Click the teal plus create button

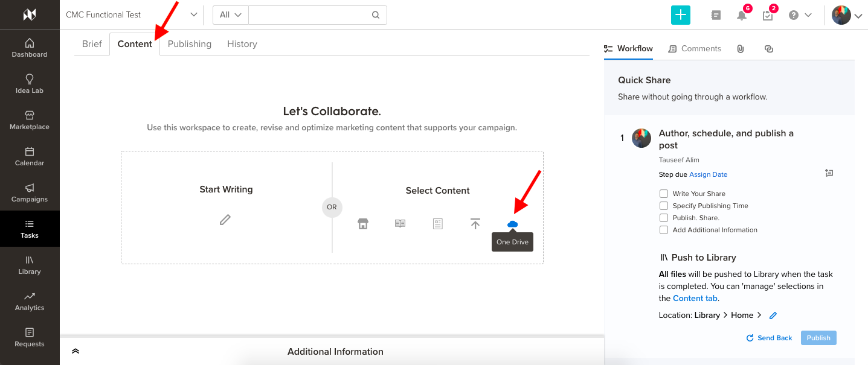[681, 15]
